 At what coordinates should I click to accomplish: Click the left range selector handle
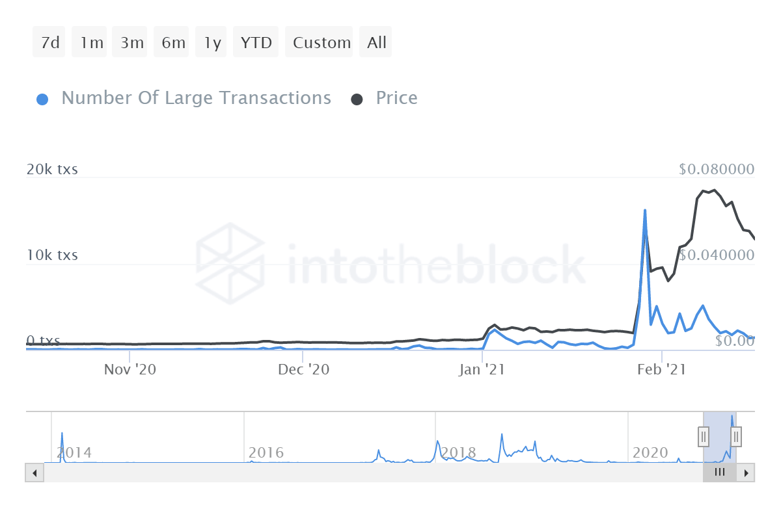point(703,437)
